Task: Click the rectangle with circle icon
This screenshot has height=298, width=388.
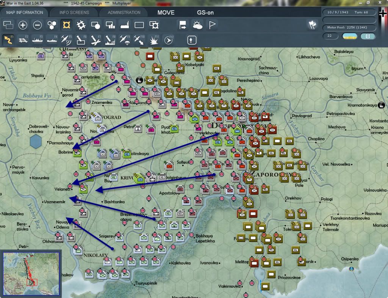Action: pyautogui.click(x=95, y=25)
